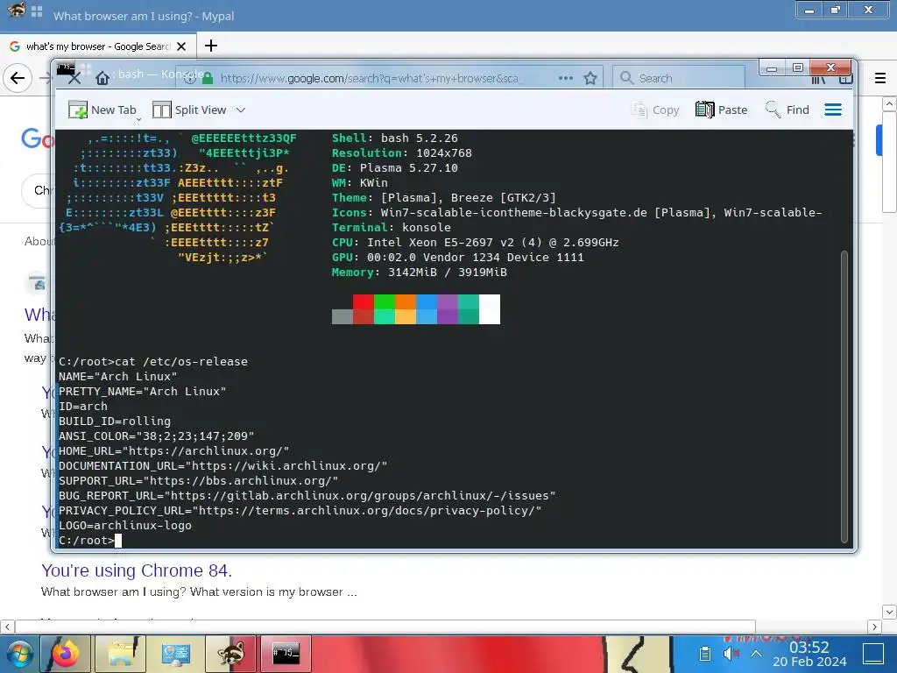897x673 pixels.
Task: Click the "Resolution: 1024x768" line
Action: [x=401, y=152]
